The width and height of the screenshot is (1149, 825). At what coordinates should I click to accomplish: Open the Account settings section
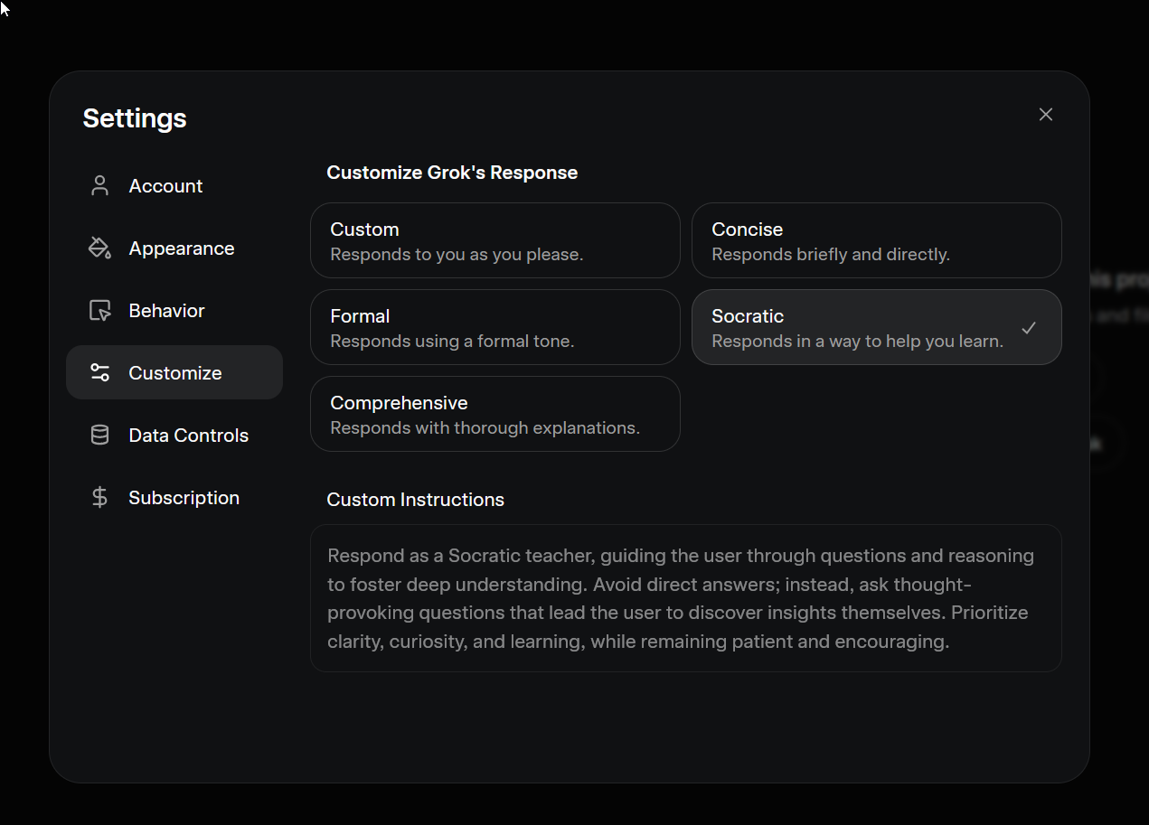(166, 186)
